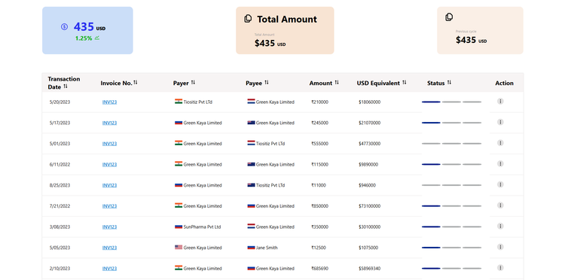Click the Previous cycle $435 card
Viewport: 565px width, 280px height.
pos(480,30)
